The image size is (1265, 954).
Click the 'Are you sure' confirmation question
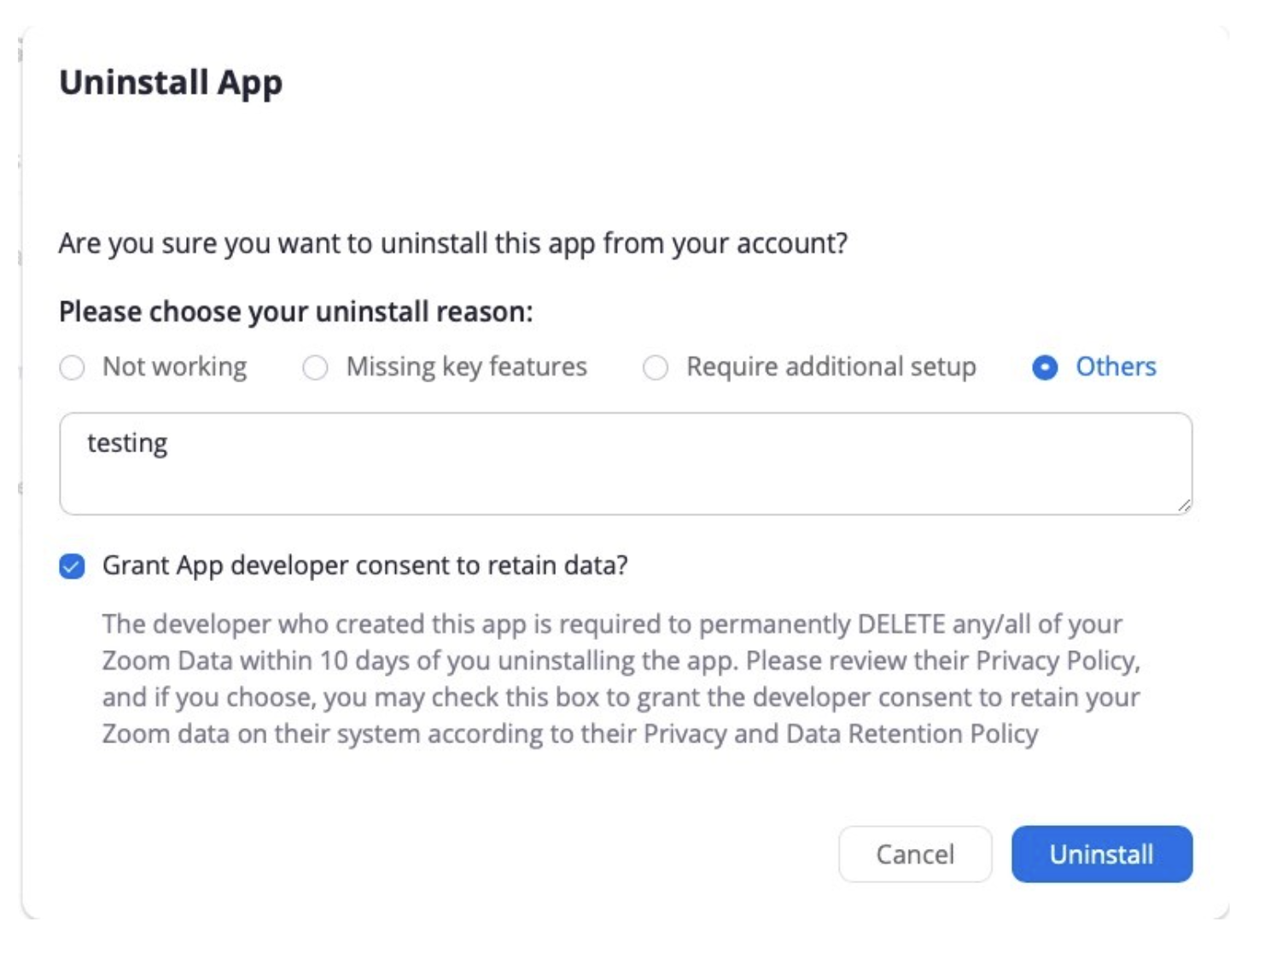pos(452,243)
